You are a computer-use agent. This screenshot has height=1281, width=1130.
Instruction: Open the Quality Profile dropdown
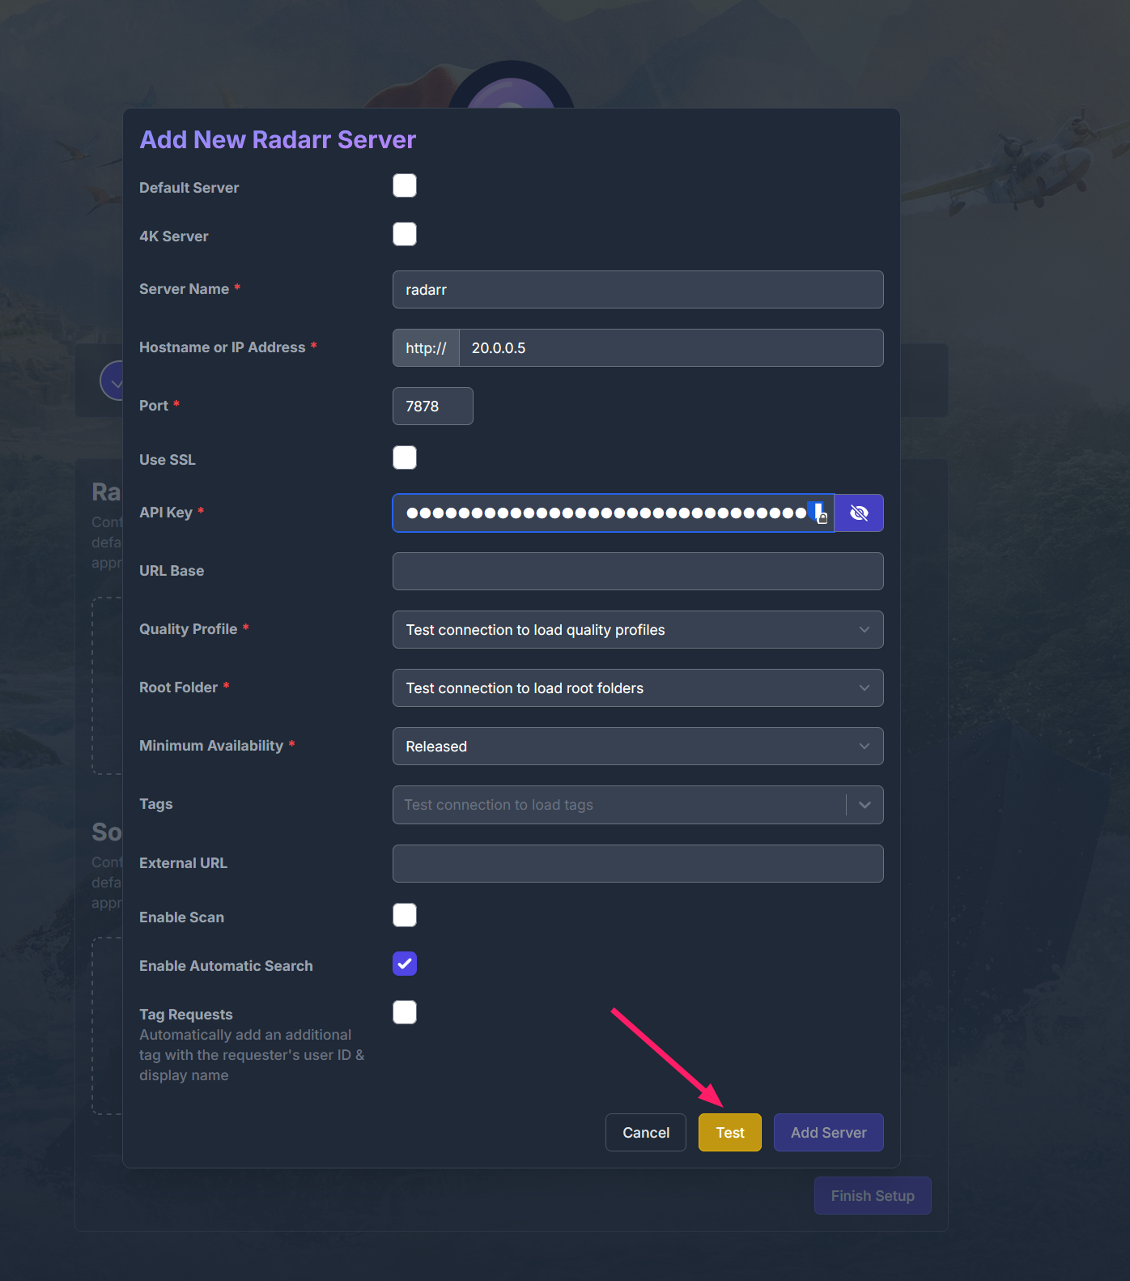point(637,630)
